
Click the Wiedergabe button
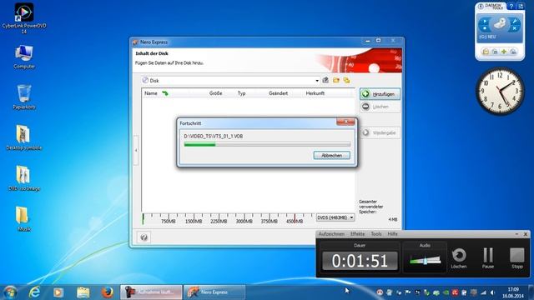[x=380, y=132]
